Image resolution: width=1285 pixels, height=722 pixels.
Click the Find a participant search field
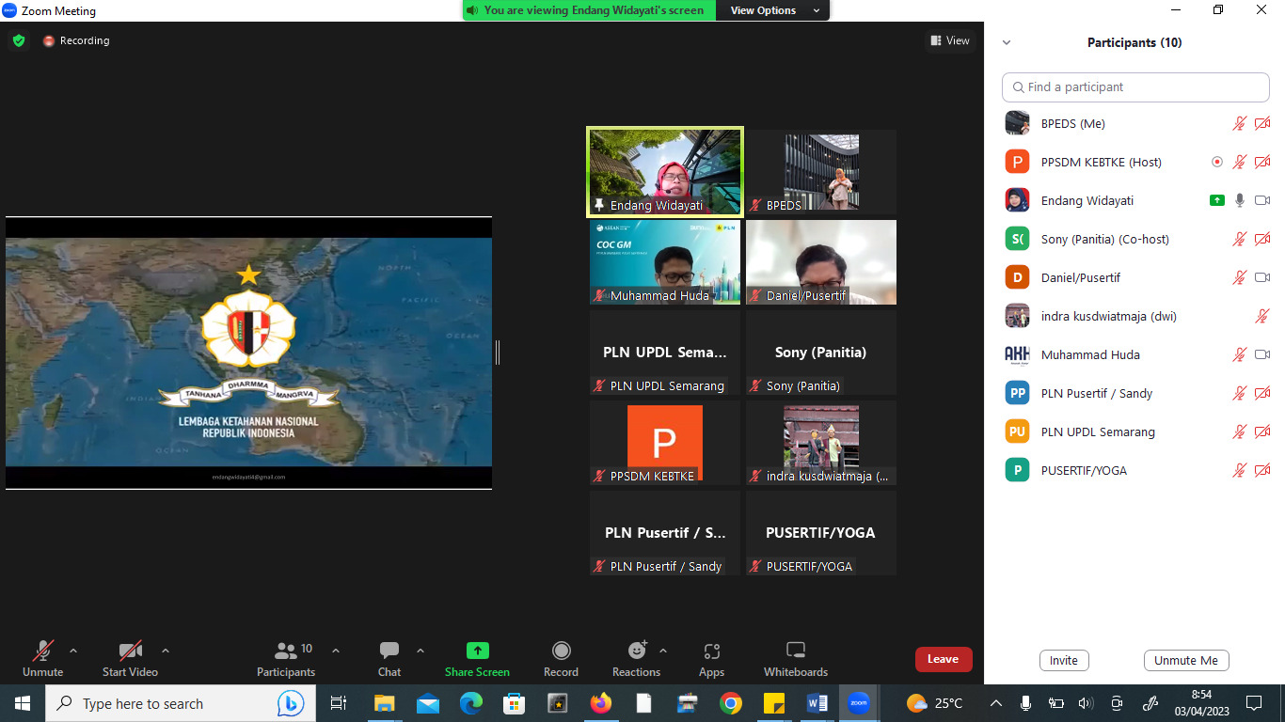[x=1135, y=86]
